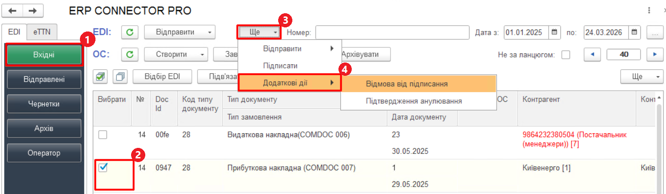Screen dimensions: 666x194
Task: Switch to the eTTN tab
Action: click(42, 32)
